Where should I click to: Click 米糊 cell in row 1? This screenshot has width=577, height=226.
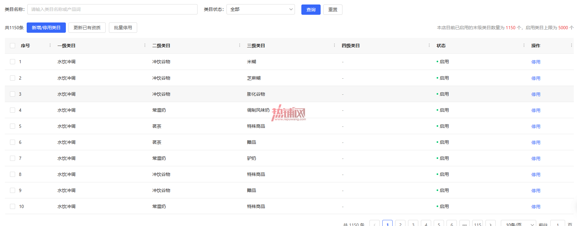click(x=252, y=62)
